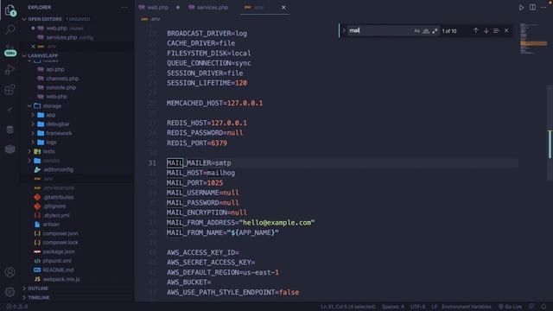Open web.php from Open Editors list
Screen dimensions: 553x311
(56, 29)
